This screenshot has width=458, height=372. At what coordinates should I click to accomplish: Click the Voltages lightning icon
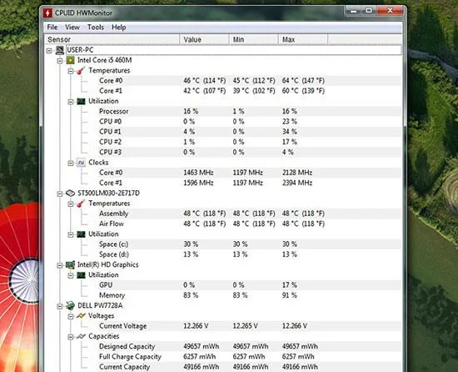click(x=81, y=316)
